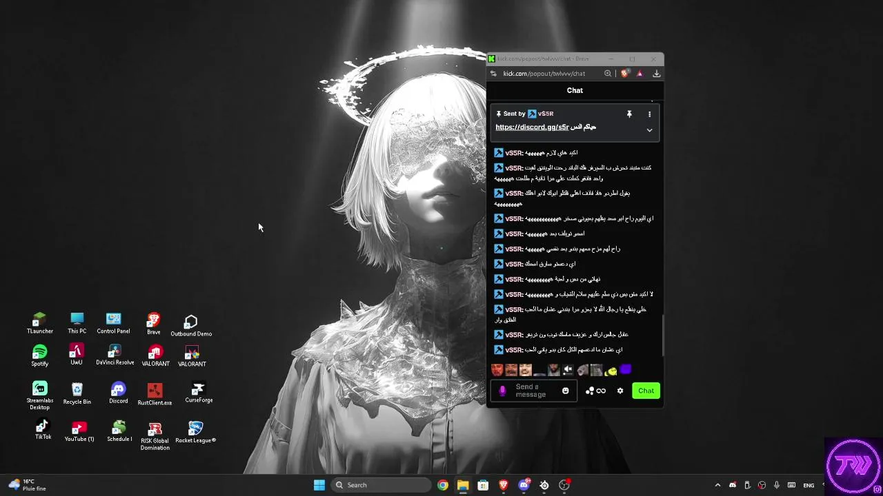Screen dimensions: 883x496
Task: Open the weather widget showing 16°C
Action: [x=26, y=485]
